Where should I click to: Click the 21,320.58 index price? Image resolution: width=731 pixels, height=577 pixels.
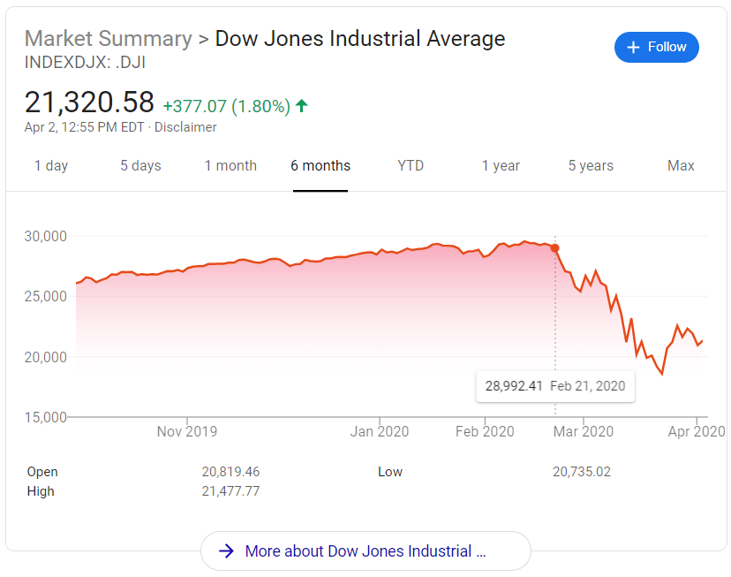click(89, 102)
